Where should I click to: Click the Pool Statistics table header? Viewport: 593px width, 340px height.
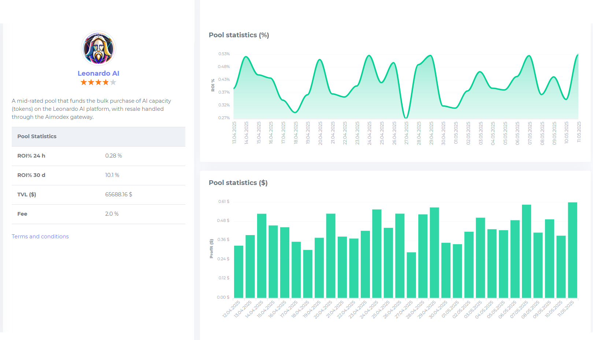(x=99, y=136)
